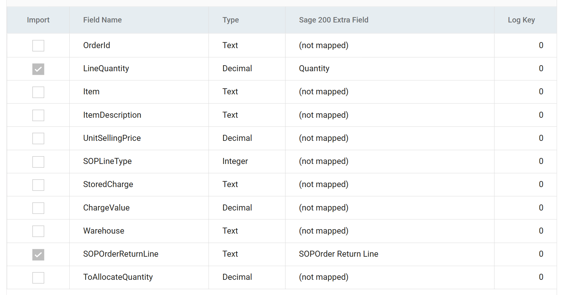
Task: Select the 'ToAllocateQuantity' field name
Action: click(x=118, y=277)
